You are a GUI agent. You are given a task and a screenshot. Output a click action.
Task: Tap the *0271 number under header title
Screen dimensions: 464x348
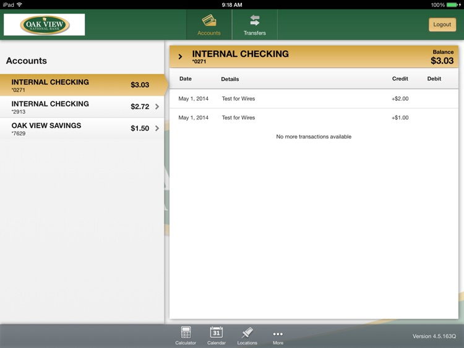[x=199, y=61]
